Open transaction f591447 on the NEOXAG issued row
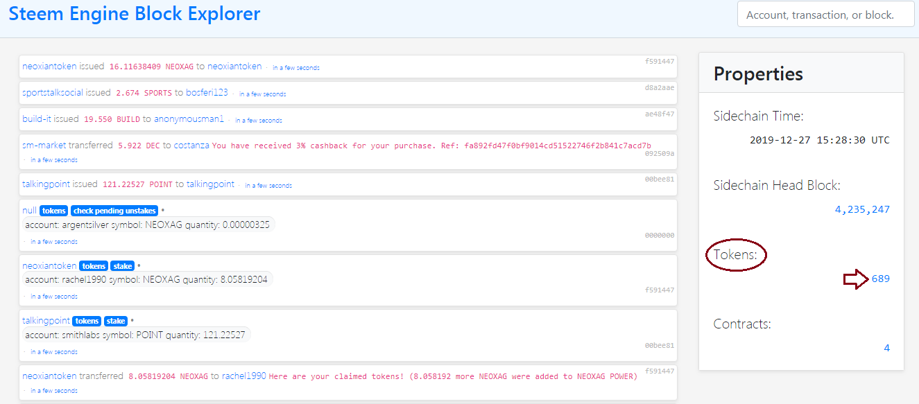919x404 pixels. [659, 61]
